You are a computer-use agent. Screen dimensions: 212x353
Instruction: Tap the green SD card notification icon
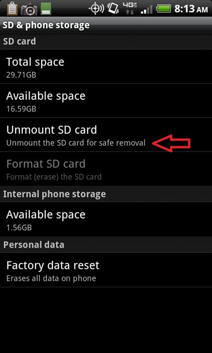pos(46,9)
